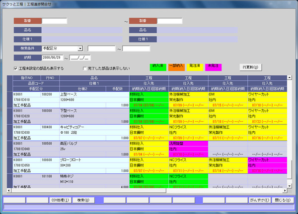Image resolution: width=298 pixels, height=214 pixels.
Task: Click item code 17881D040
Action: (x=36, y=149)
